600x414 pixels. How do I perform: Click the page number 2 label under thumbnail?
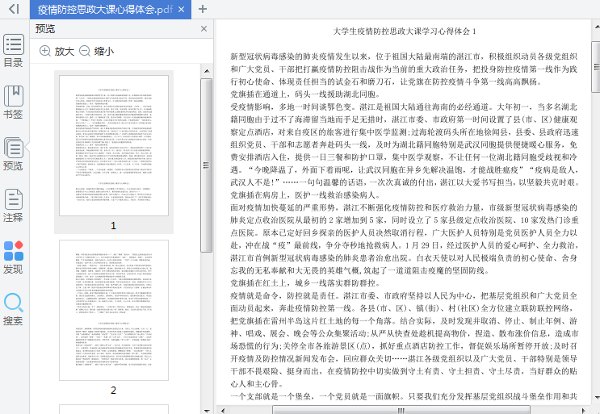point(113,390)
